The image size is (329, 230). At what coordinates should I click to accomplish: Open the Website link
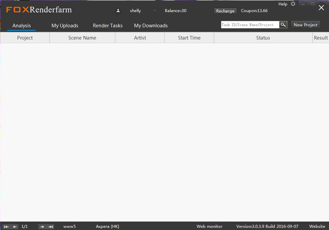(x=317, y=226)
